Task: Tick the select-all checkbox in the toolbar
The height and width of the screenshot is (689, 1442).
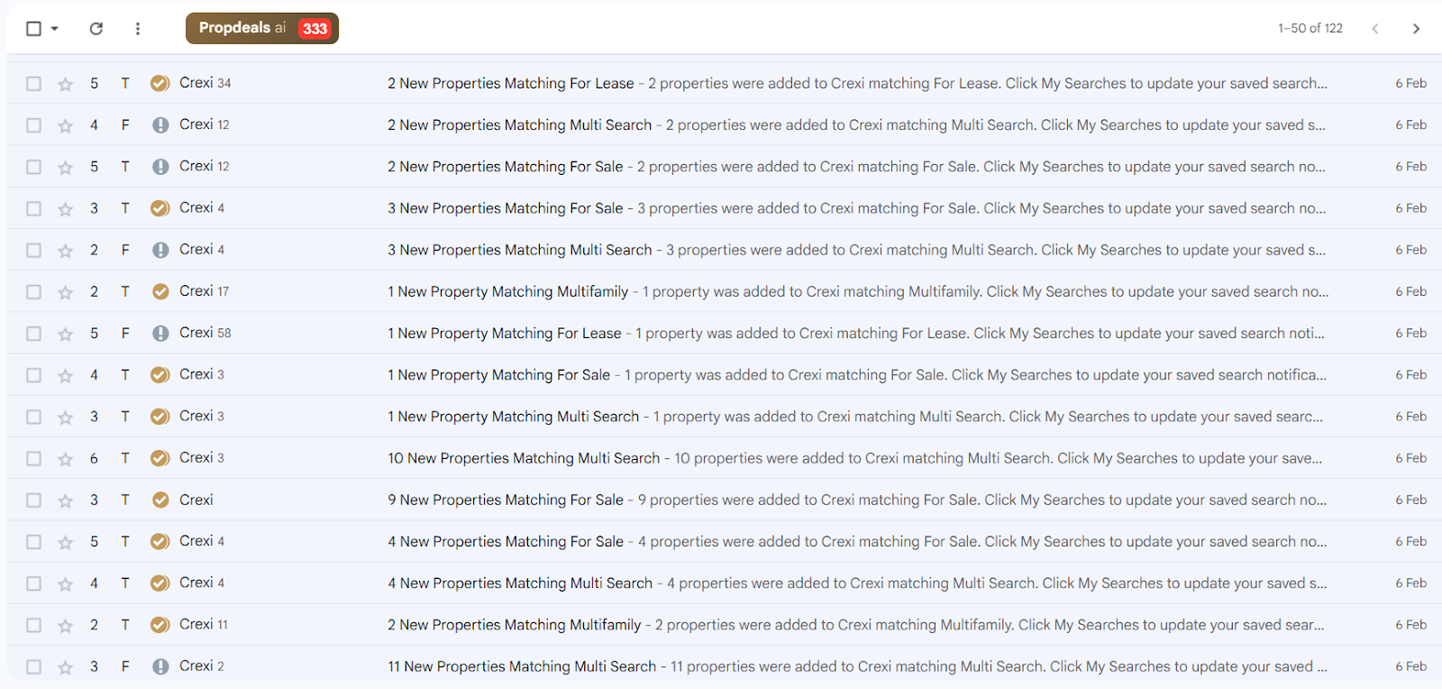Action: pyautogui.click(x=33, y=29)
